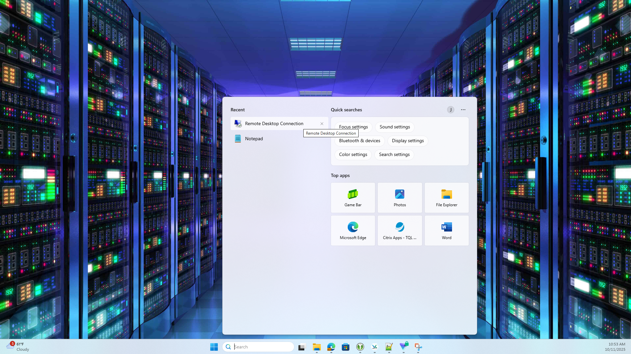The width and height of the screenshot is (631, 354).
Task: Launch Photos from Top apps
Action: (x=399, y=197)
